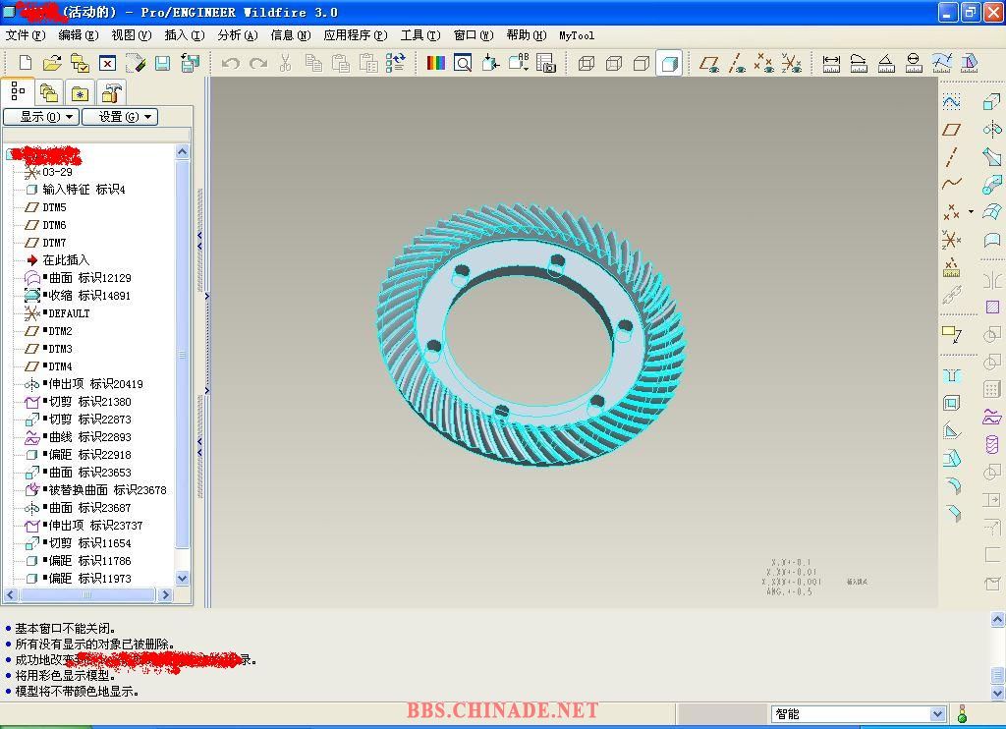Select the datum plane creation tool
The width and height of the screenshot is (1006, 729).
[x=951, y=129]
